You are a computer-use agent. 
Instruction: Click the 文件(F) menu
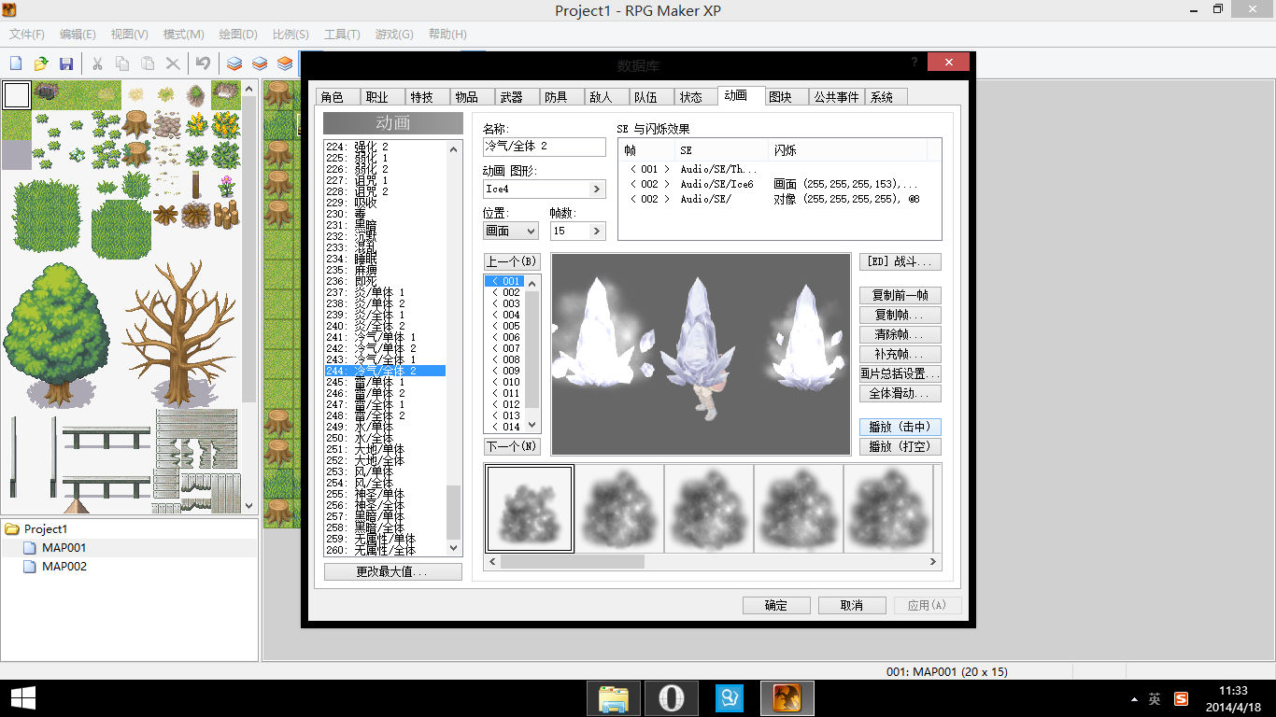27,35
